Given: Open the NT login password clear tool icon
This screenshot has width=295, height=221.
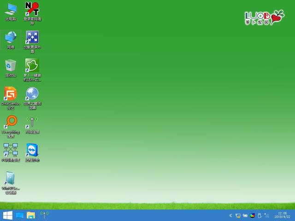Looking at the screenshot, I should coord(32,13).
